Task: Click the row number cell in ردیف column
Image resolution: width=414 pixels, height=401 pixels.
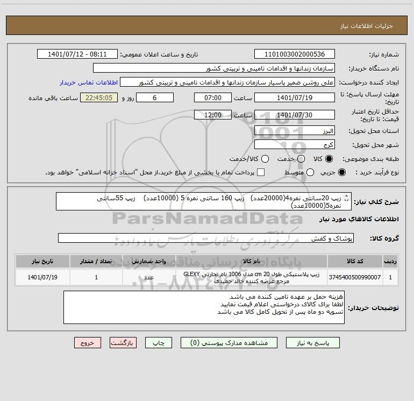Action: pos(390,277)
